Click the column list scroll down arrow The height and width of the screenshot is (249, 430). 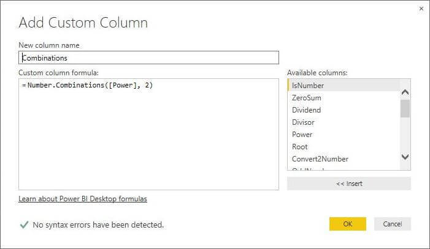(405, 157)
